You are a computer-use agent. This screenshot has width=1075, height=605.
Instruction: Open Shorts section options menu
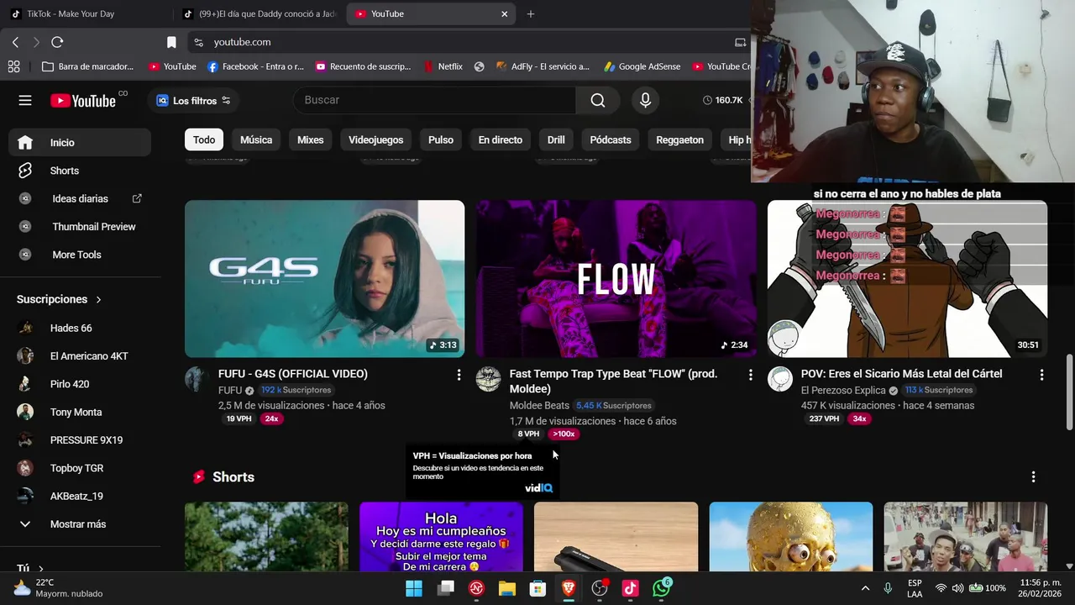tap(1033, 476)
